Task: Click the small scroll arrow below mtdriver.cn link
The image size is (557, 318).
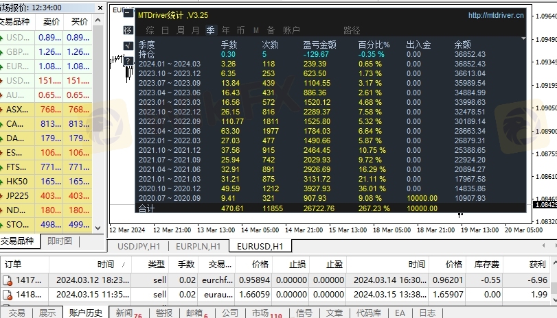Action: point(523,38)
